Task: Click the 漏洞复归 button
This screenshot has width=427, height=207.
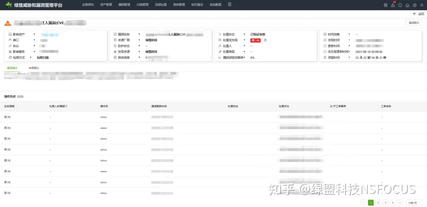Action: click(x=414, y=23)
